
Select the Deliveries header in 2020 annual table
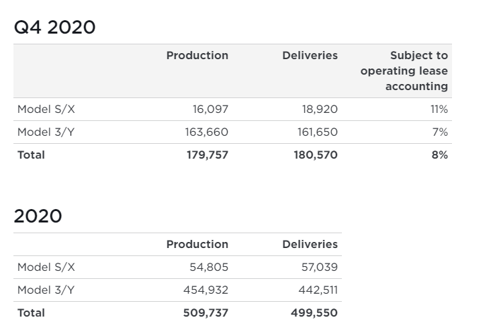click(310, 244)
